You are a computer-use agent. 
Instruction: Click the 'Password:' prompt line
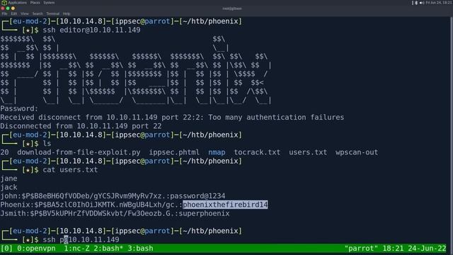(x=19, y=108)
